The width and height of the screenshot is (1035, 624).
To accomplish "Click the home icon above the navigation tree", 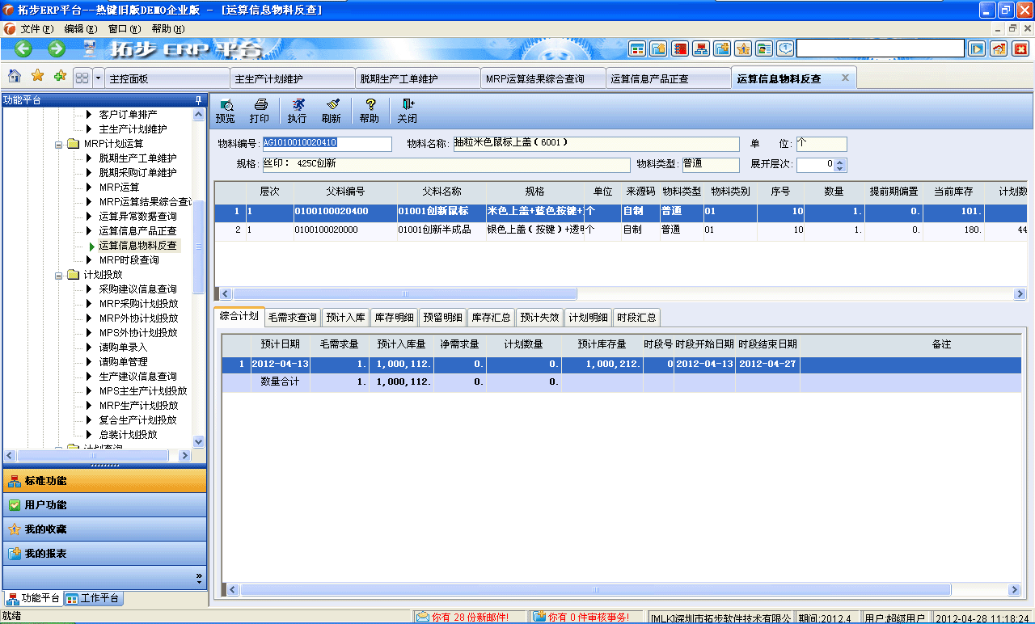I will (x=13, y=76).
